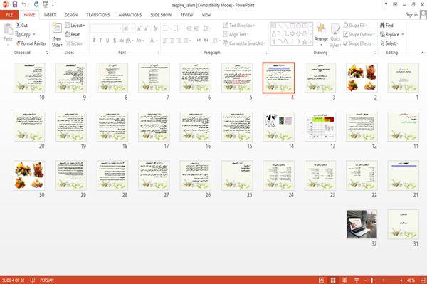Insert a New Slide

[x=57, y=36]
